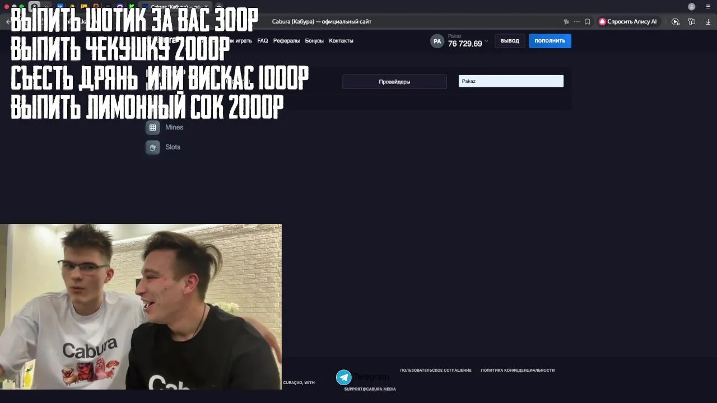
Task: Open Пользовательское соглашение link
Action: [x=436, y=370]
